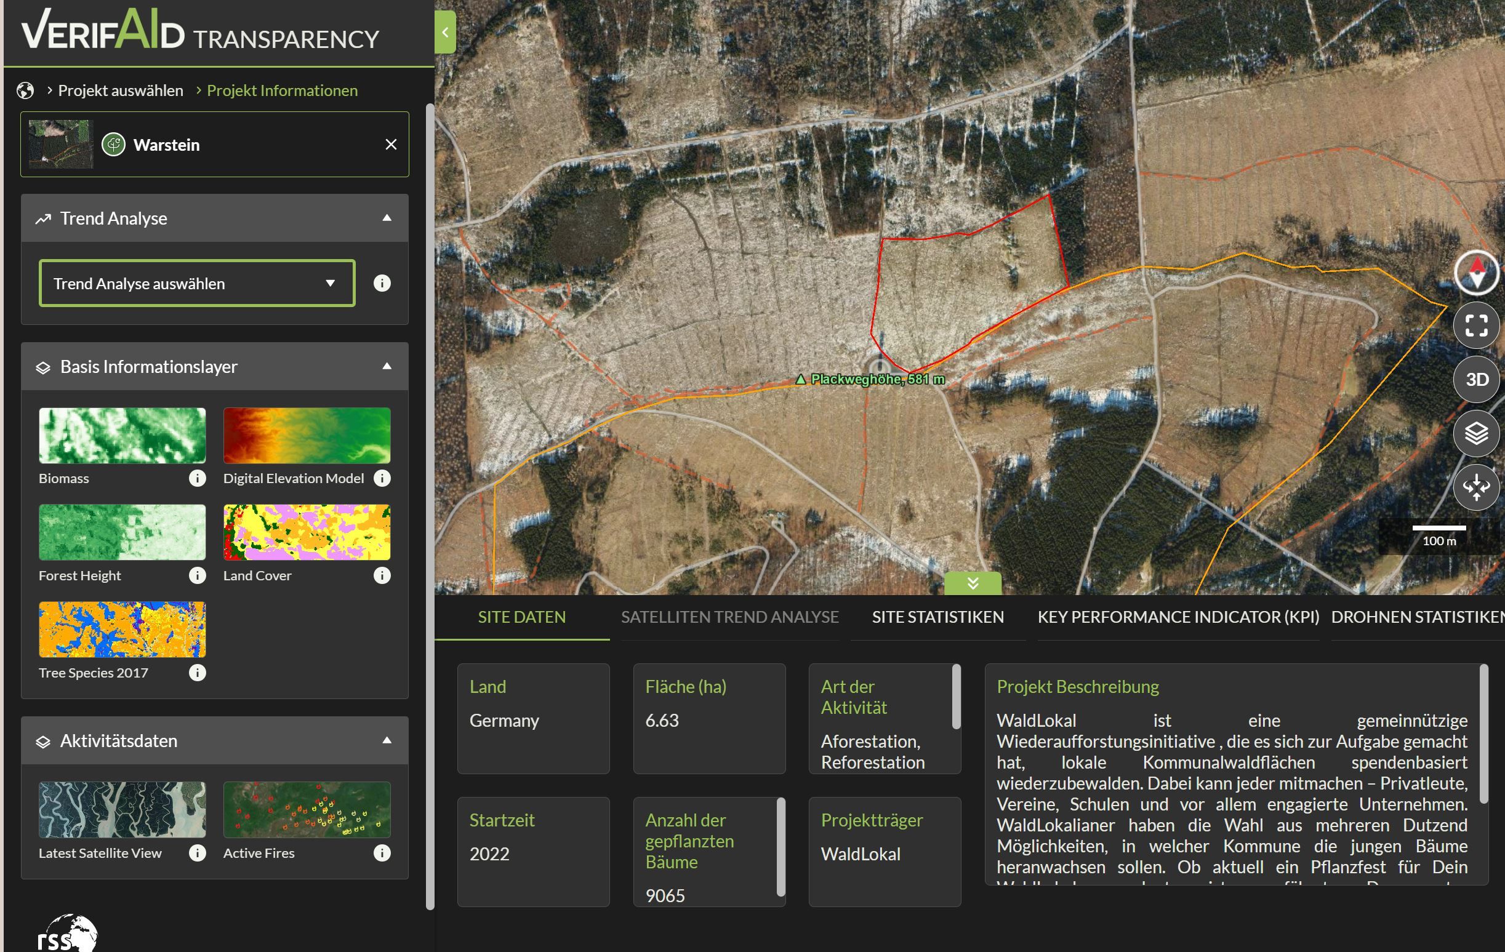Open the map layers icon
1505x952 pixels.
point(1476,433)
